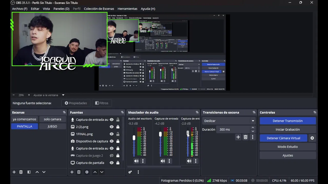
Task: Zoom in preview with plus
Action: coord(29,95)
